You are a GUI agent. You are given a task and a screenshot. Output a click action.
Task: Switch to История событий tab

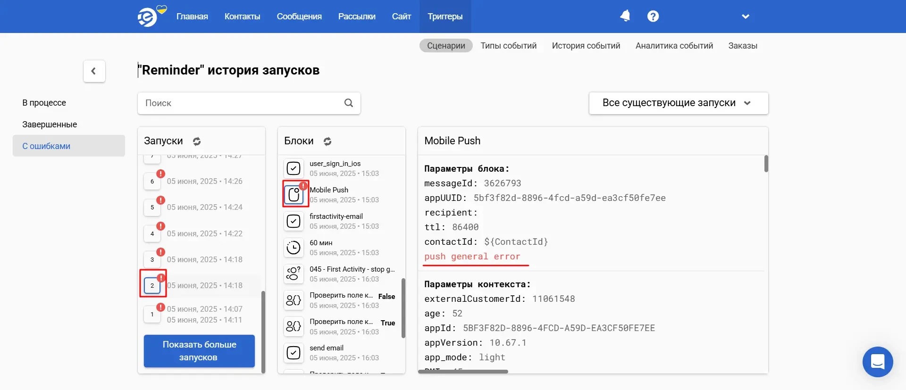coord(586,46)
